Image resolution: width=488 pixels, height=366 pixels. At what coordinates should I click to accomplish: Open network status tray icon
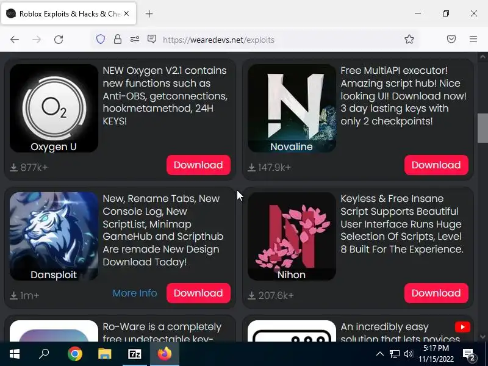click(394, 354)
